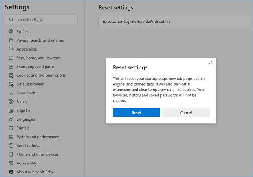Click the Profiles icon in sidebar
Image resolution: width=253 pixels, height=177 pixels.
[11, 31]
